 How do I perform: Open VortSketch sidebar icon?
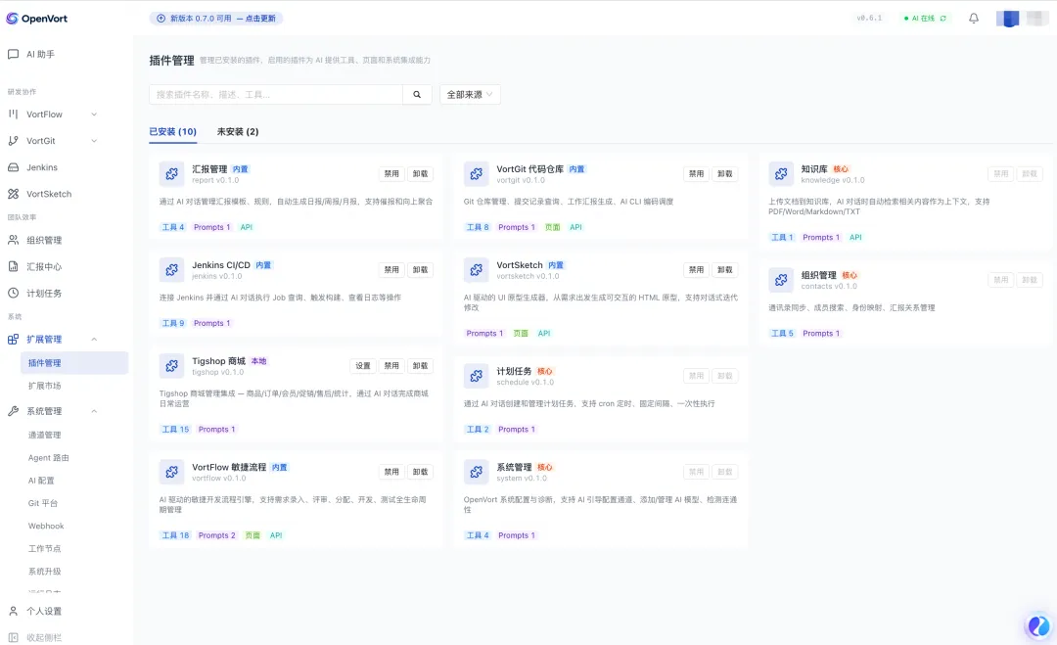(x=13, y=194)
